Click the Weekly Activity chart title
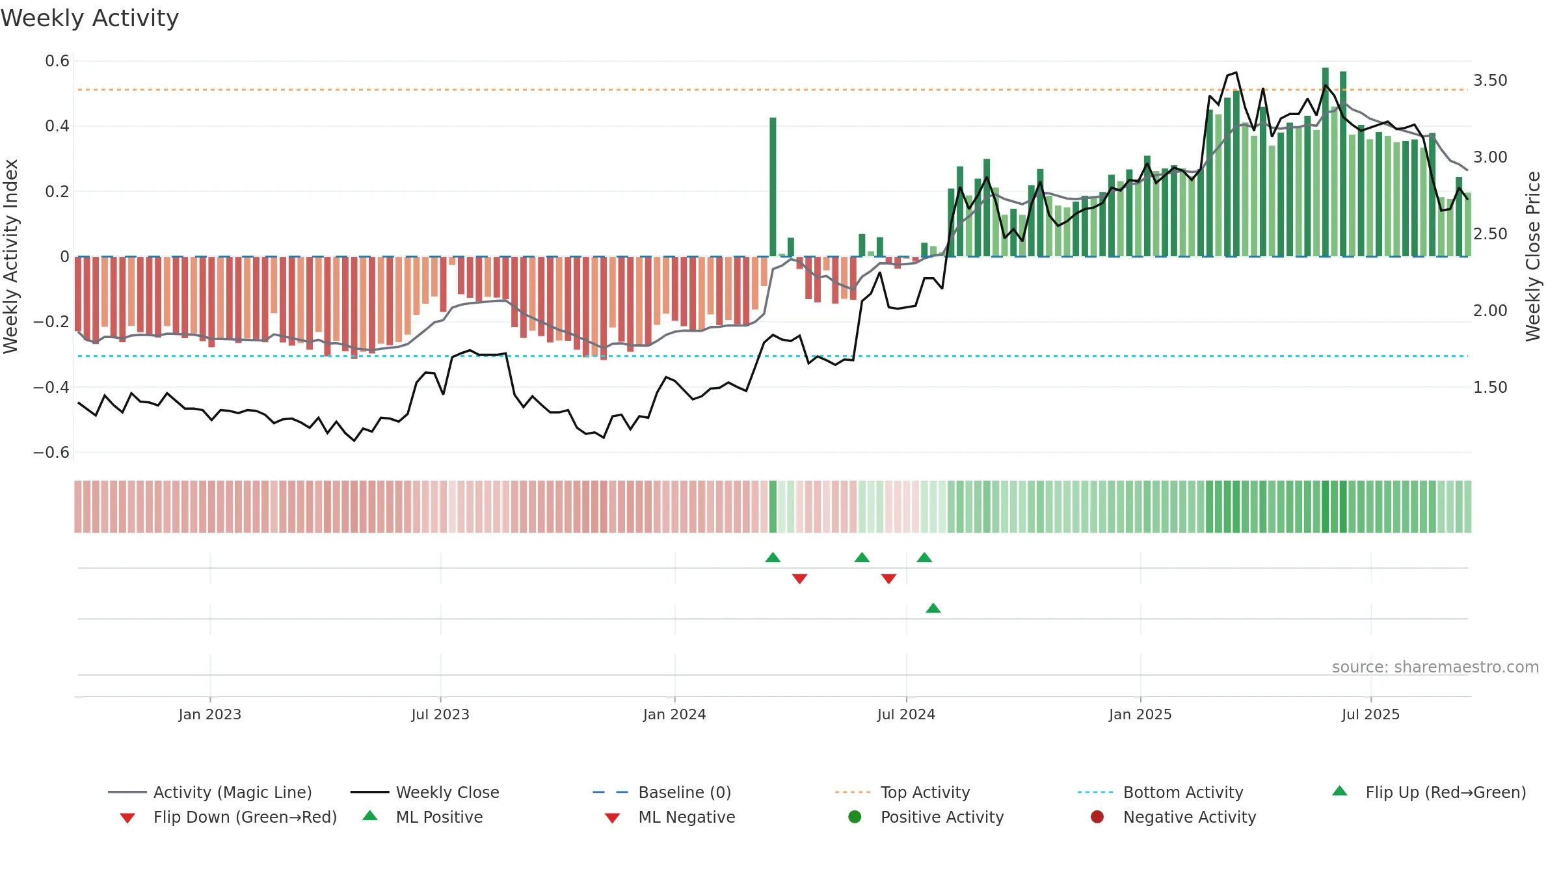 pos(90,18)
